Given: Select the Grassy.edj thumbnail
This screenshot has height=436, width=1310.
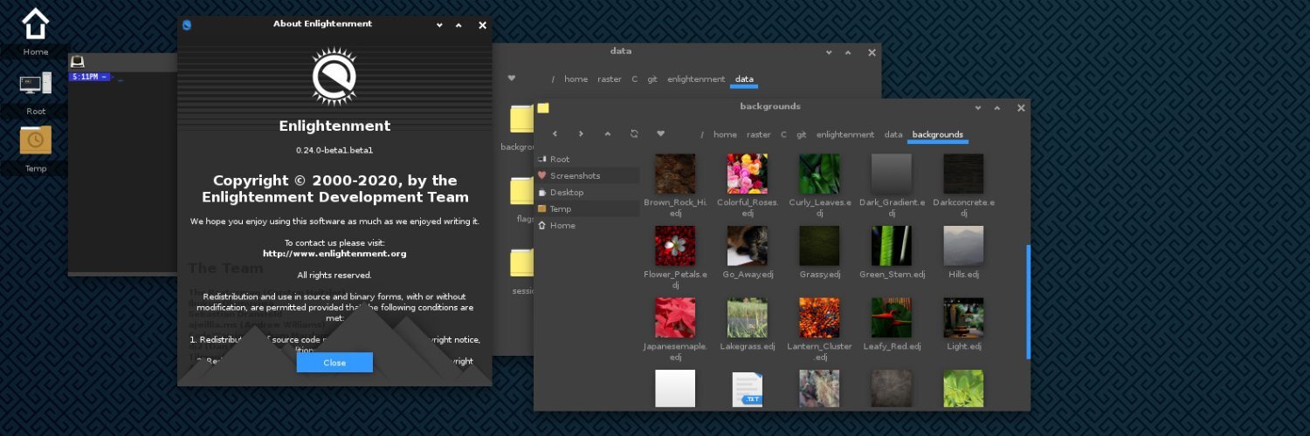Looking at the screenshot, I should point(819,246).
